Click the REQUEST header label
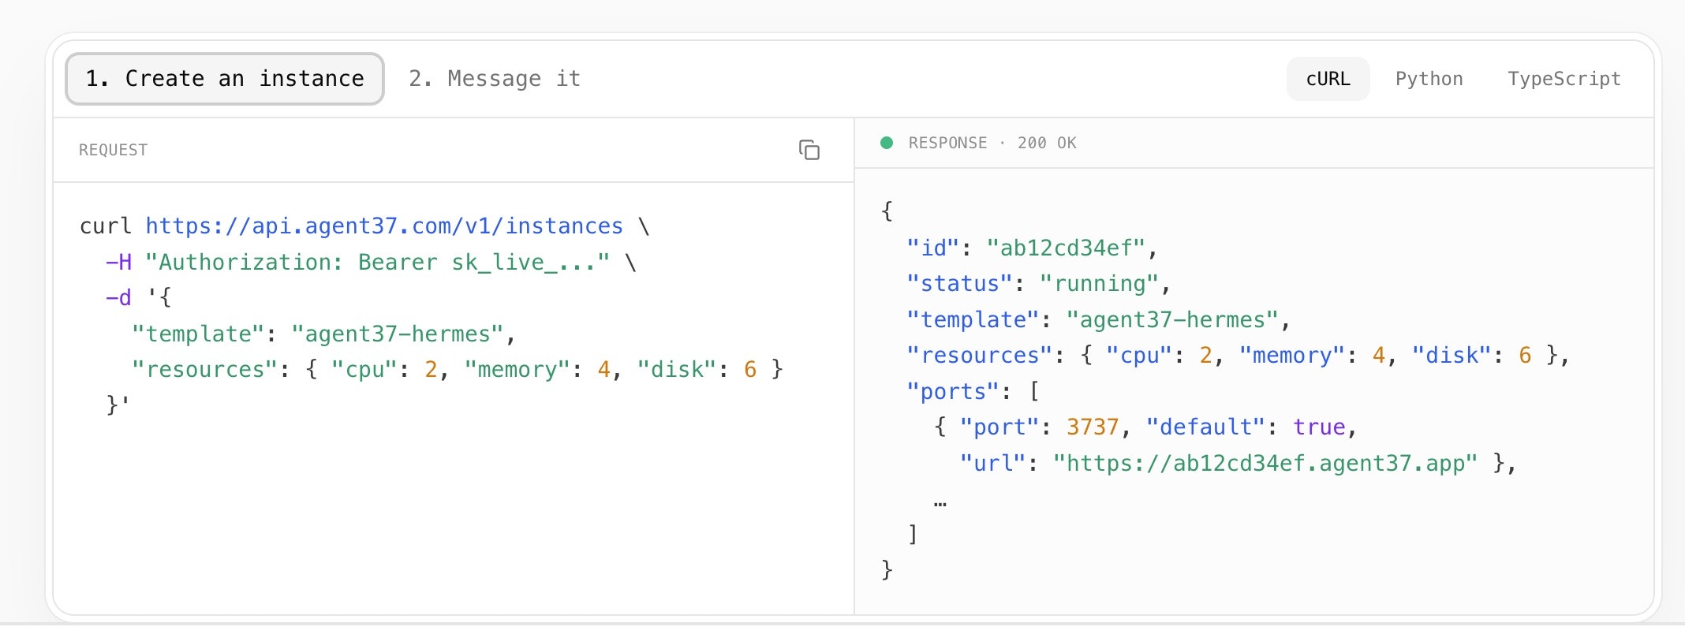Image resolution: width=1685 pixels, height=634 pixels. [113, 150]
